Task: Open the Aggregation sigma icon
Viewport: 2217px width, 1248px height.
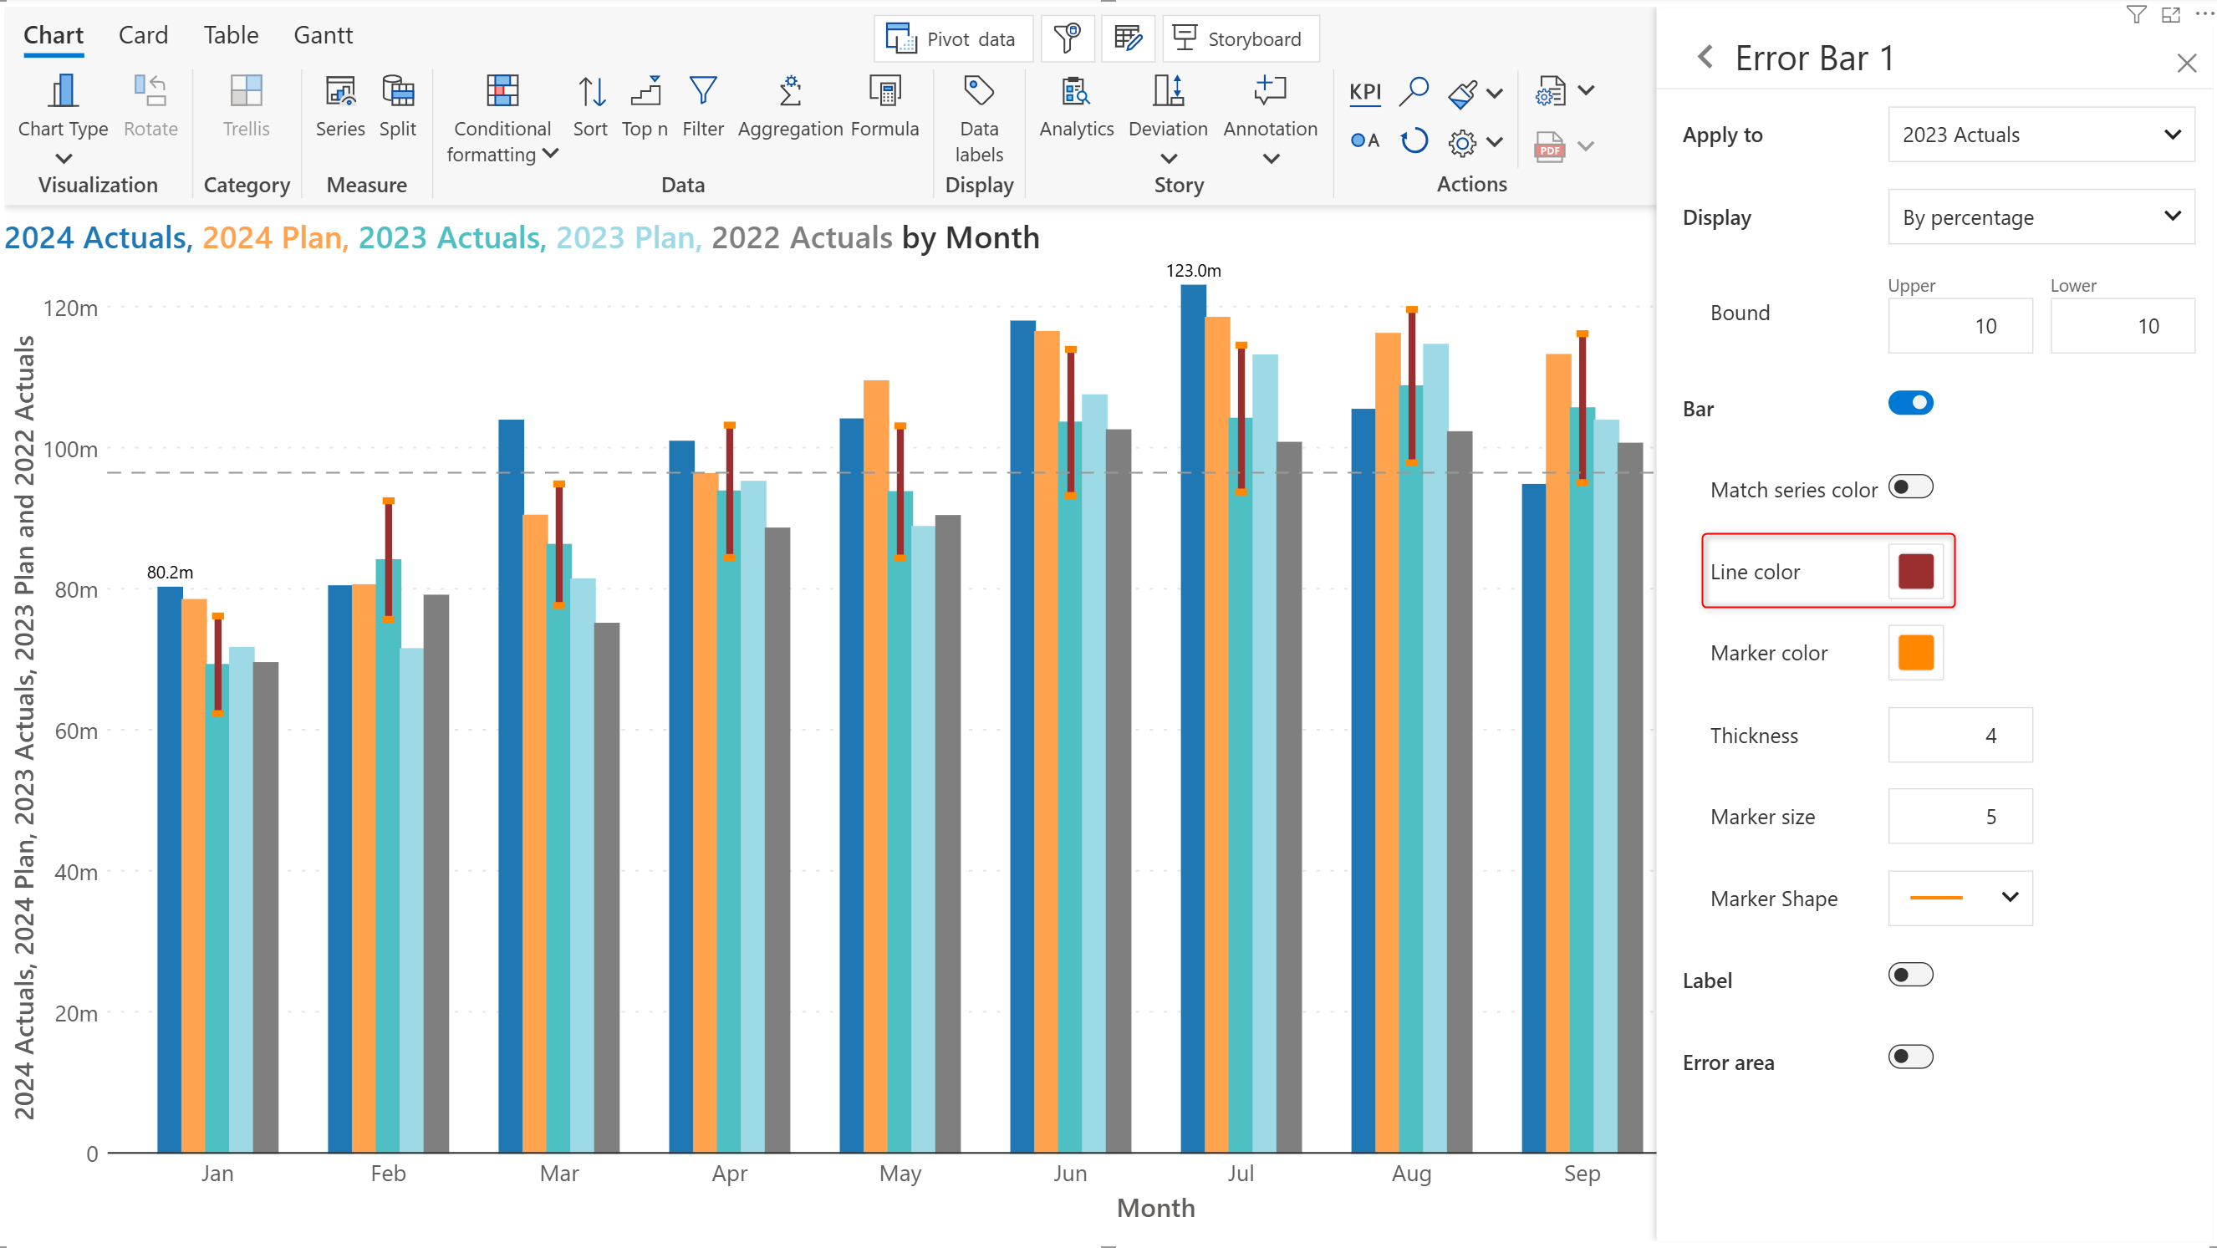Action: pyautogui.click(x=790, y=90)
